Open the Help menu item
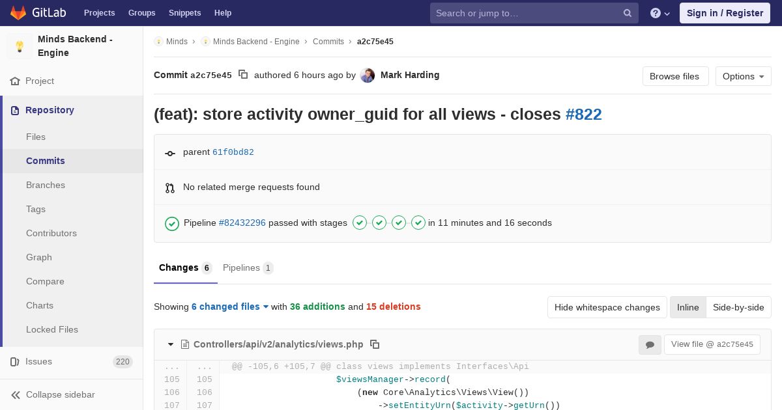The width and height of the screenshot is (782, 410). 223,13
